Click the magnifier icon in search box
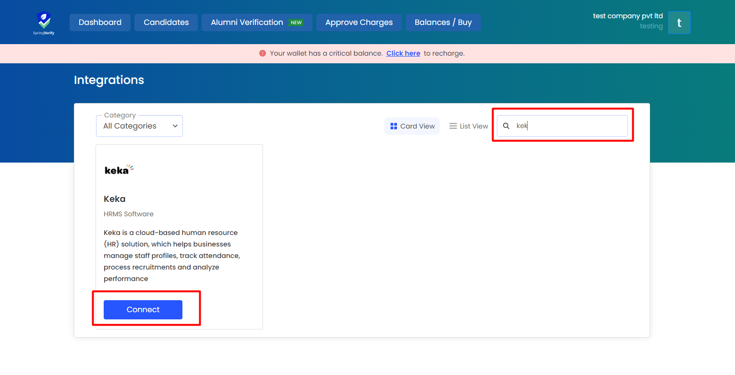Screen dimensions: 735x375 (x=506, y=126)
